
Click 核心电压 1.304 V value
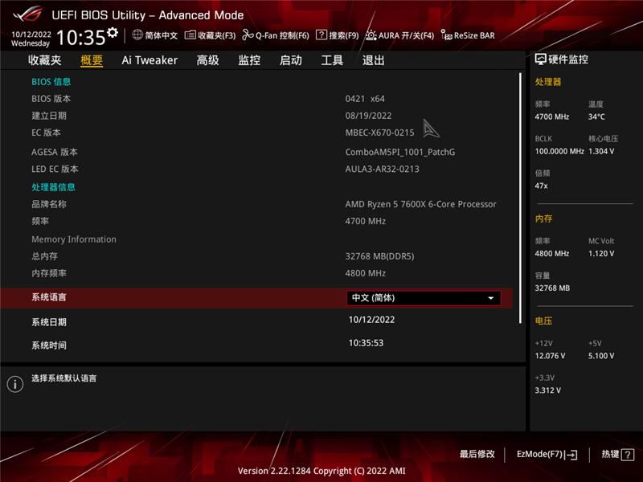(x=601, y=151)
